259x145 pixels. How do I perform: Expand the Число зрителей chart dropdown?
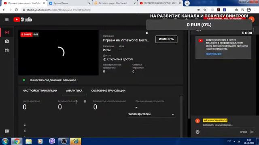tap(151, 114)
